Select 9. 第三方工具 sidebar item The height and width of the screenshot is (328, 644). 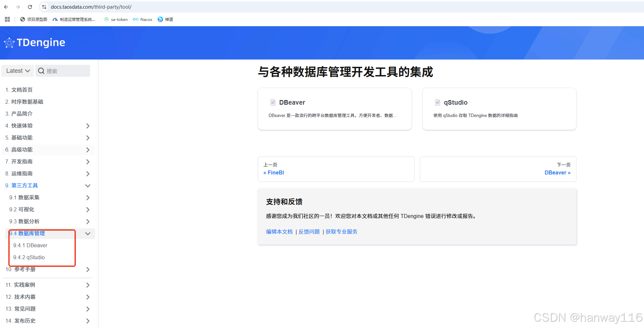pyautogui.click(x=22, y=185)
